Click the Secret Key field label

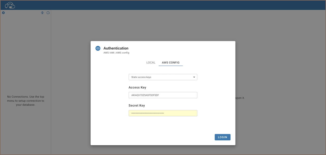[x=137, y=105]
